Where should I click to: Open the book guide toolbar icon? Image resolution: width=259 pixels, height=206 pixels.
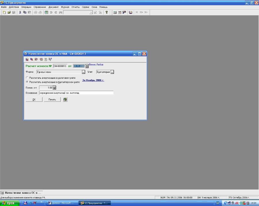click(130, 12)
